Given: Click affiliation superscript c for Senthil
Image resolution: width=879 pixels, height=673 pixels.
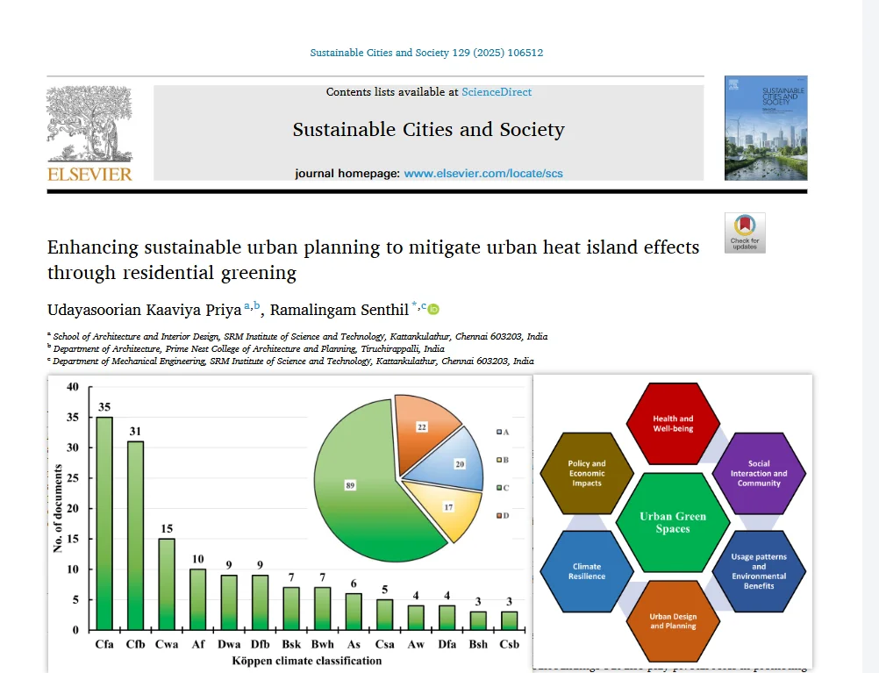Looking at the screenshot, I should click(424, 305).
